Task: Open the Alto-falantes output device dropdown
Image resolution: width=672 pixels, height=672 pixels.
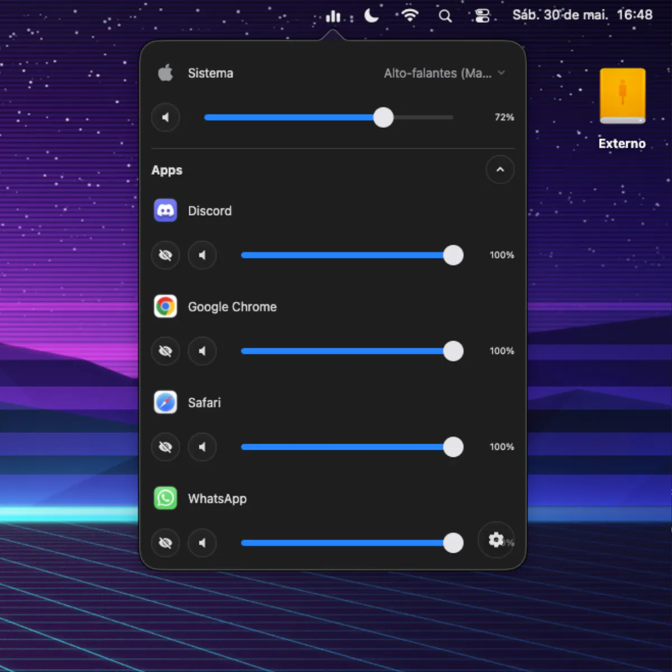Action: (x=445, y=73)
